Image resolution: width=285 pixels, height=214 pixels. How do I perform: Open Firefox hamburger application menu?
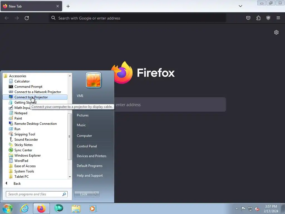click(x=278, y=18)
